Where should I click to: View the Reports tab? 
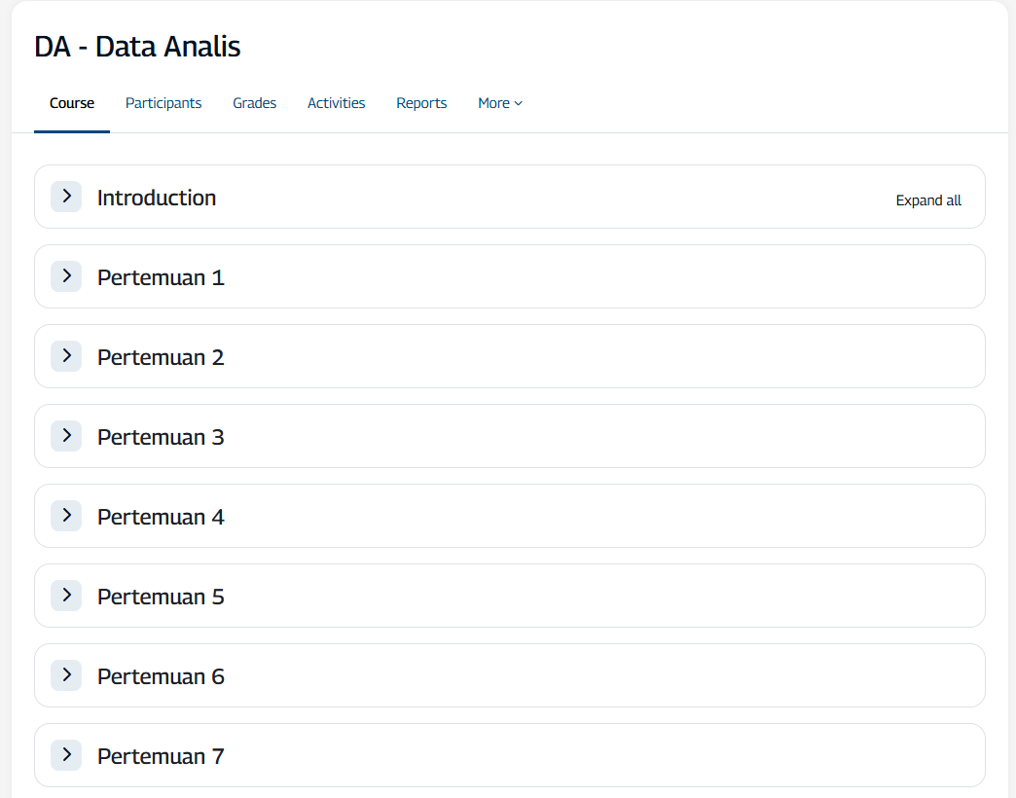[421, 103]
